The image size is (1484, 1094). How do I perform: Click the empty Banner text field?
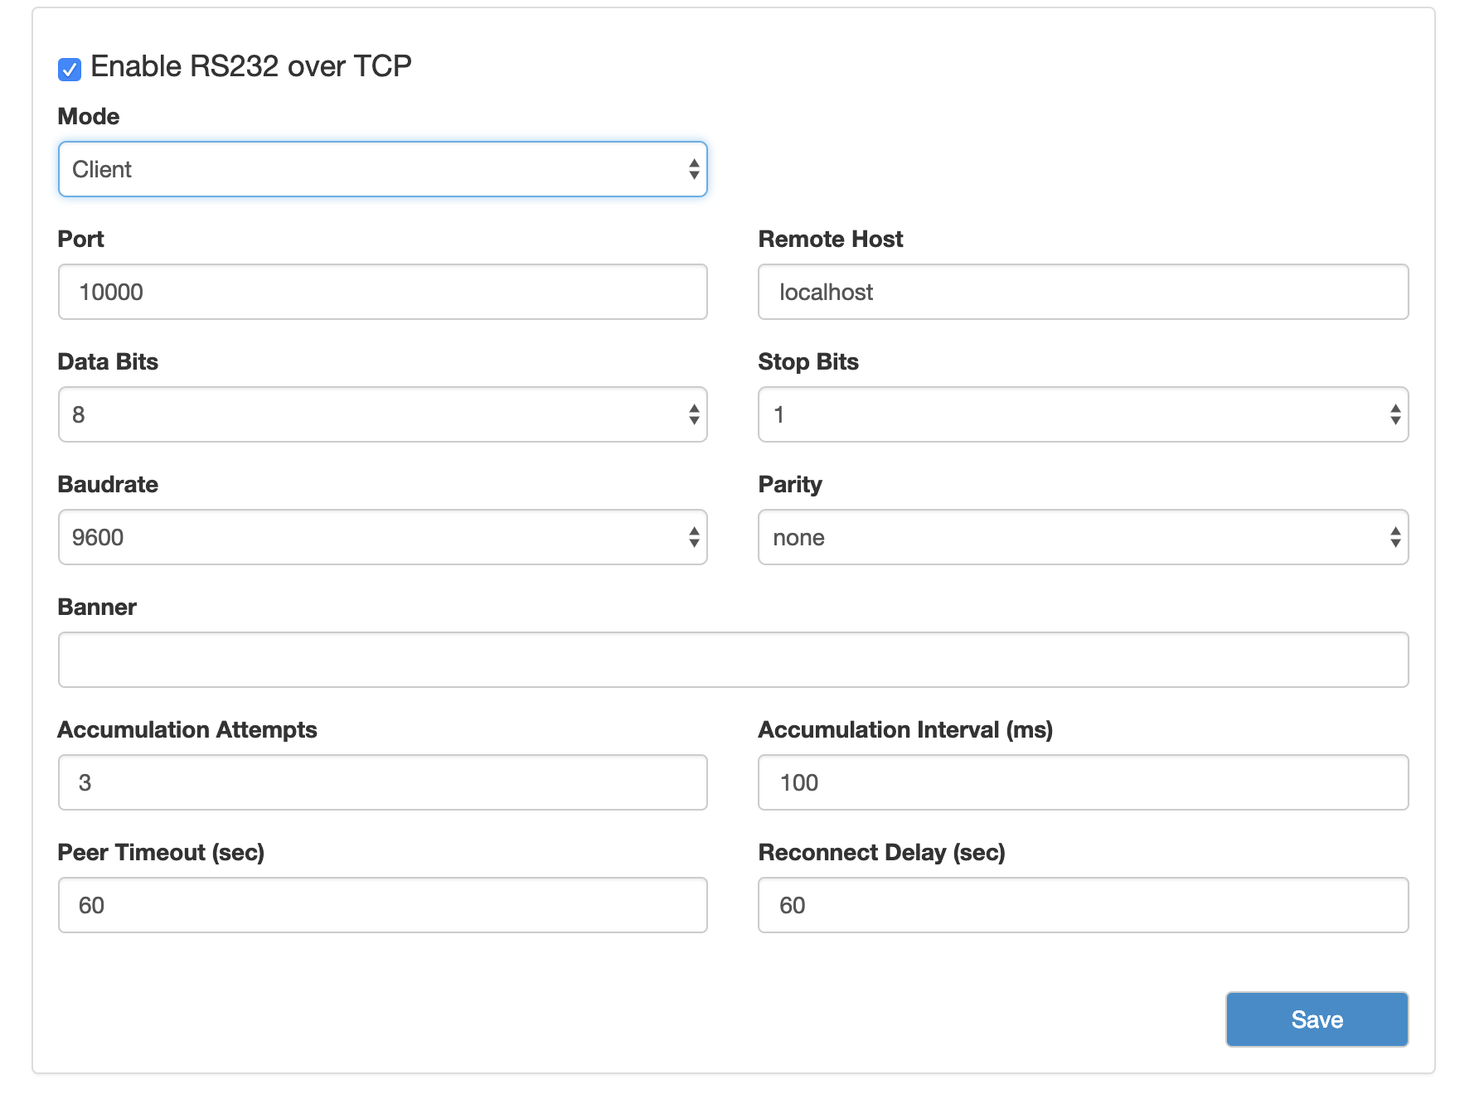pos(733,660)
